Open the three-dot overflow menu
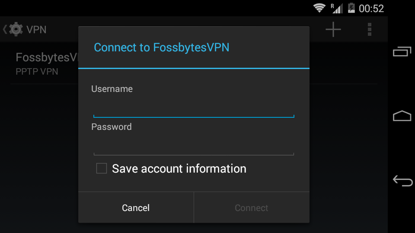Screen dimensions: 415x233 (369, 29)
